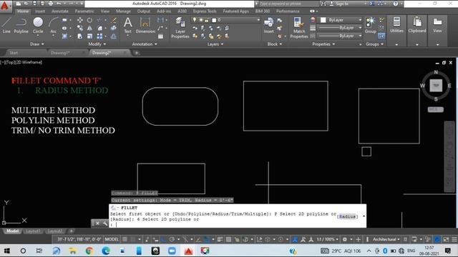
Task: Click the Undo arrow in Quick Access toolbar
Action: pos(59,4)
